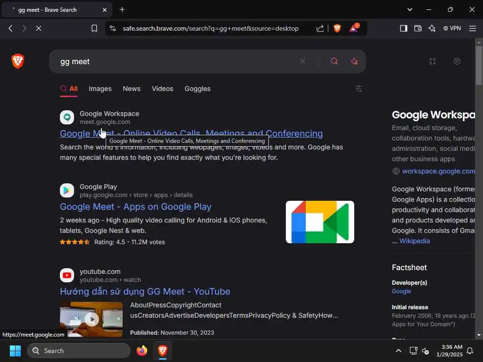483x362 pixels.
Task: Open the Windows taskbar Search box
Action: 79,351
